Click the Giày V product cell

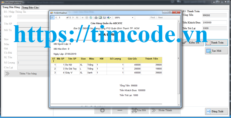tap(72, 73)
